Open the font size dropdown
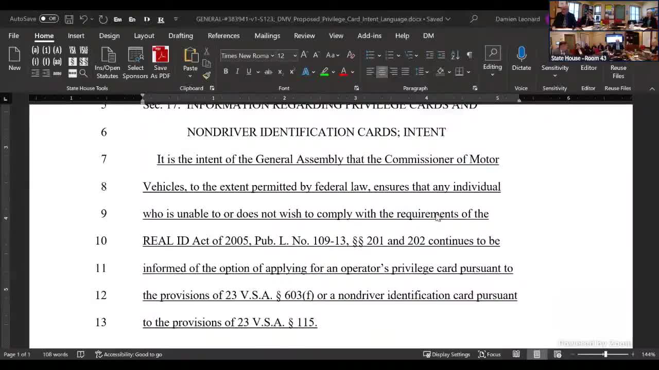Screen dimensions: 659x370 [295, 55]
